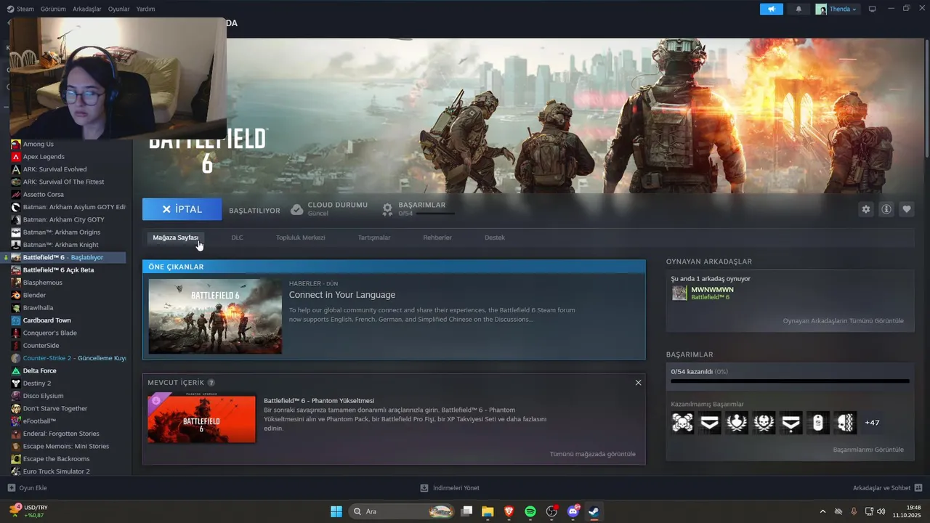This screenshot has width=930, height=523.
Task: Open Oynayan Arkadaşların Tümünü Görüntüle link
Action: 843,321
